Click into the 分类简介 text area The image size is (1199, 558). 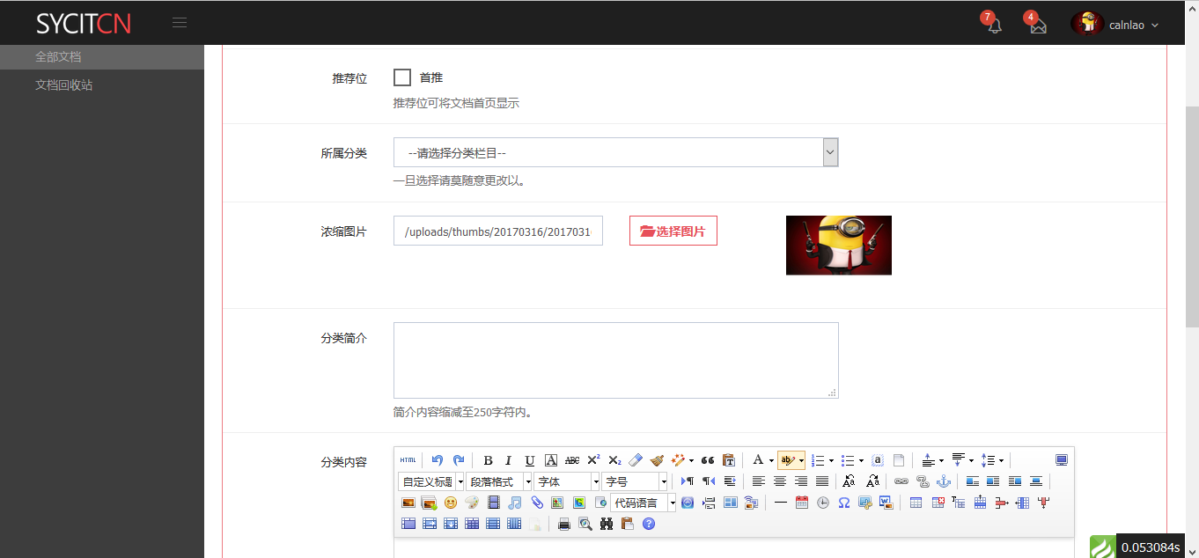click(615, 360)
